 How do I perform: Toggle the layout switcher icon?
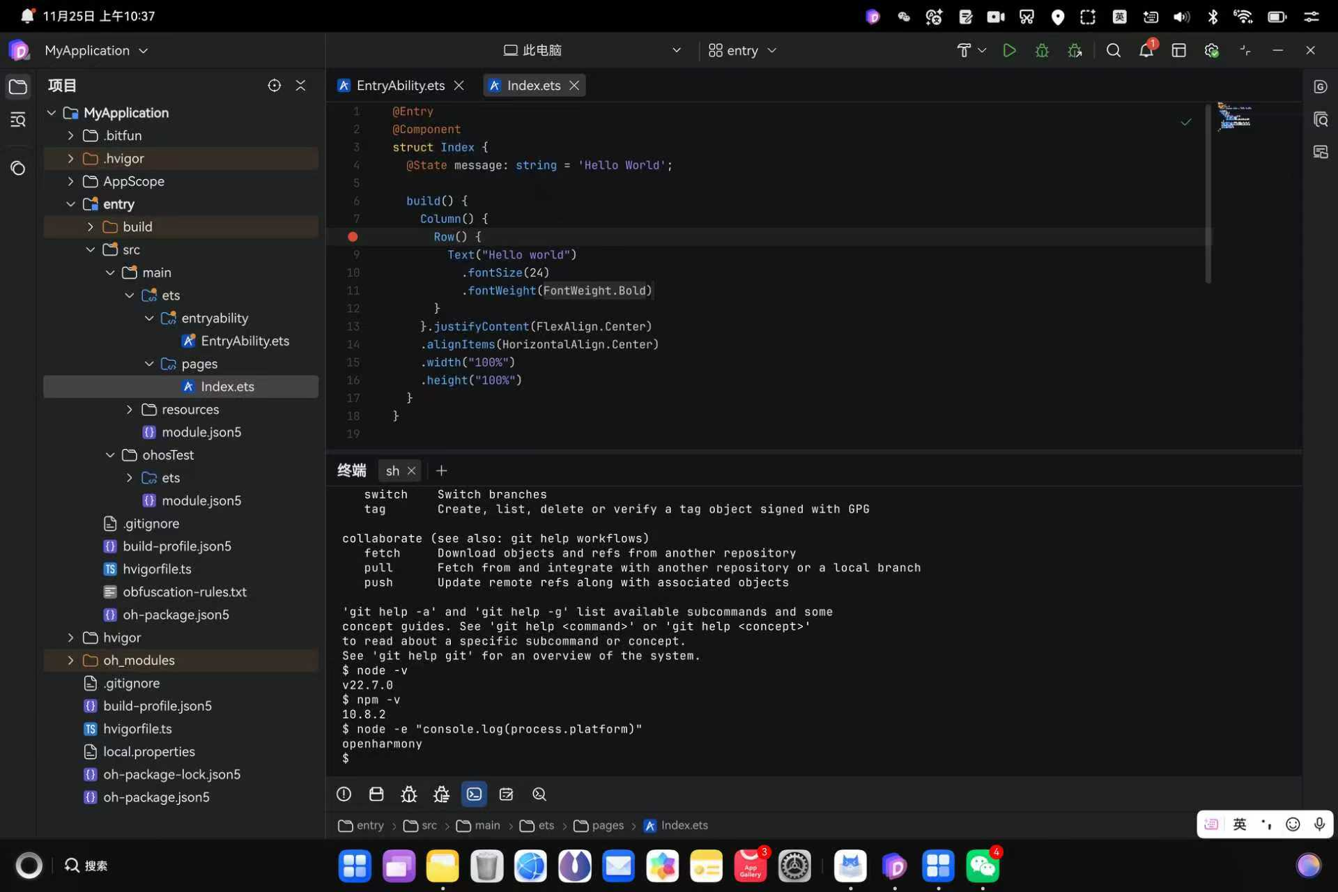(1178, 50)
